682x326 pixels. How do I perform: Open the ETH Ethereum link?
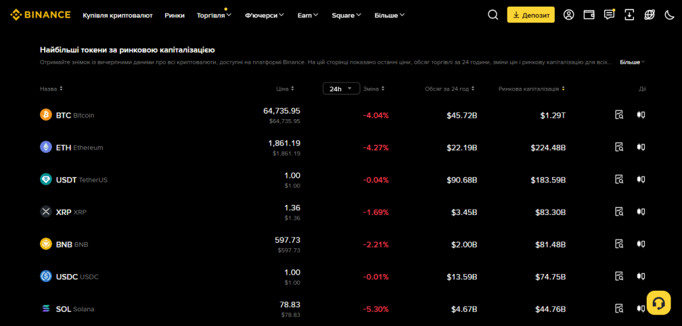(x=80, y=147)
